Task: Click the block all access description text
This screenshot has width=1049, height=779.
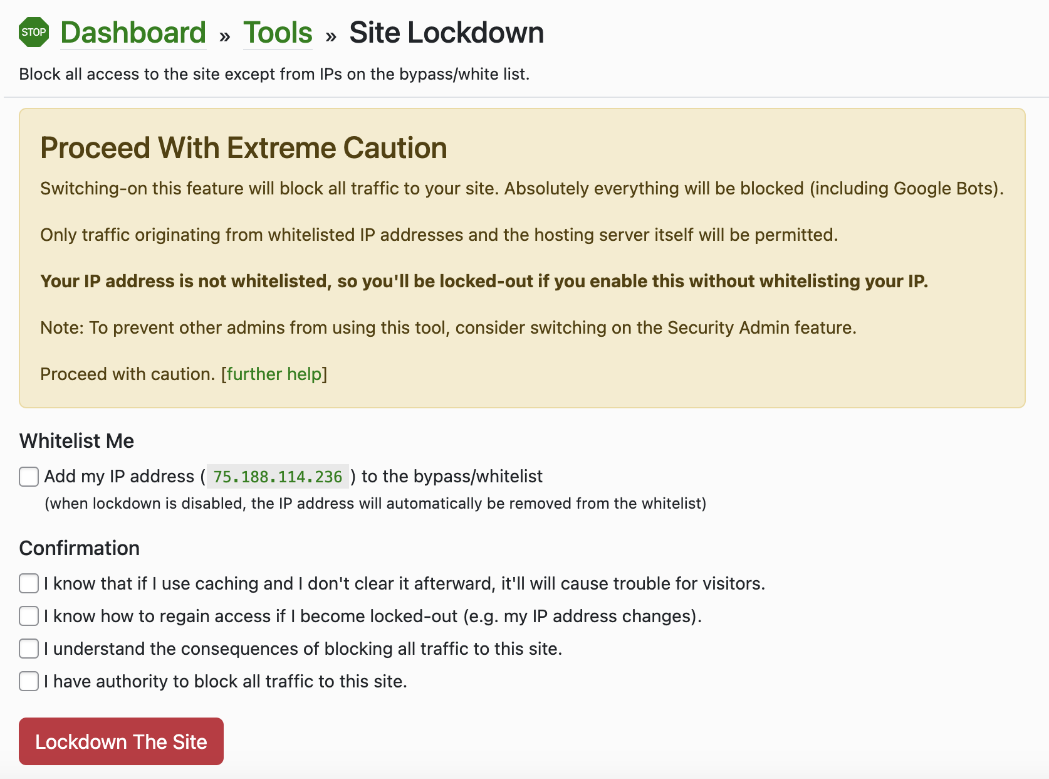Action: tap(274, 74)
